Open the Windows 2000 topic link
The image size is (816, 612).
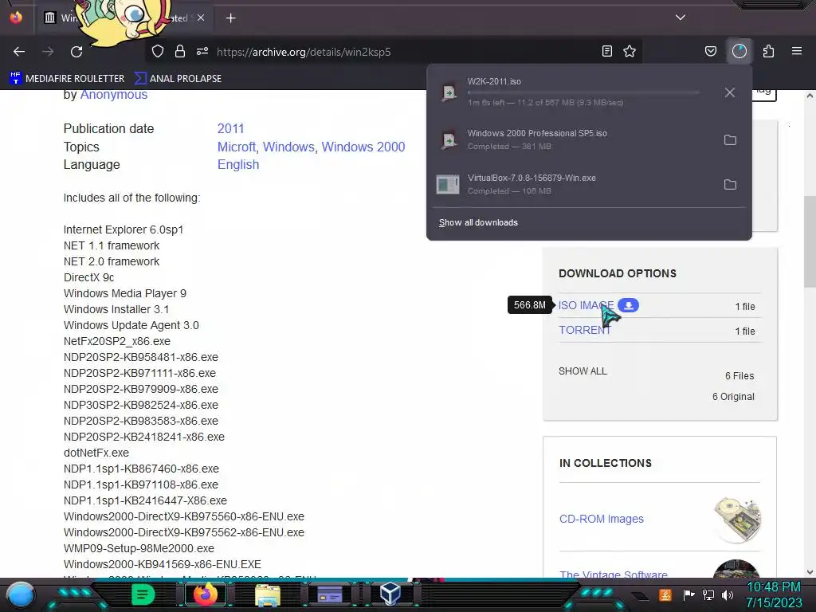363,147
